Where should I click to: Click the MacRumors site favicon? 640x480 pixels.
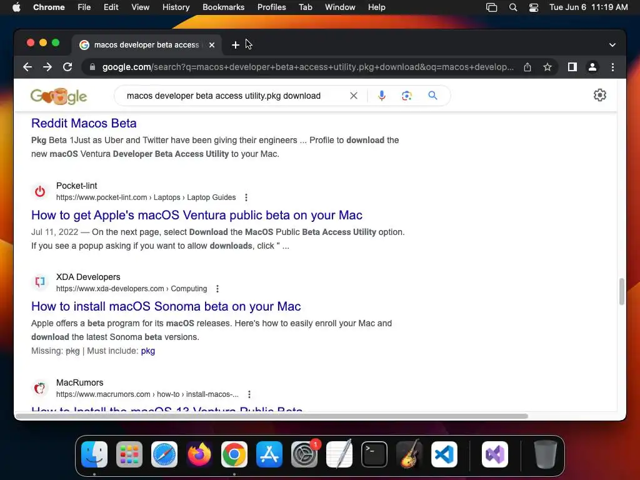coord(40,388)
